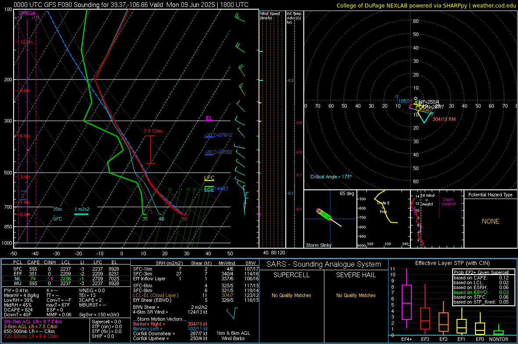Click the -20 C=23550' height label
This screenshot has width=518, height=344.
pos(219,152)
